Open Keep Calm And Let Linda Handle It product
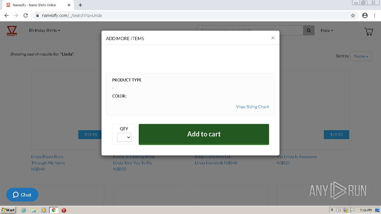Image resolution: width=381 pixels, height=214 pixels. 216,160
